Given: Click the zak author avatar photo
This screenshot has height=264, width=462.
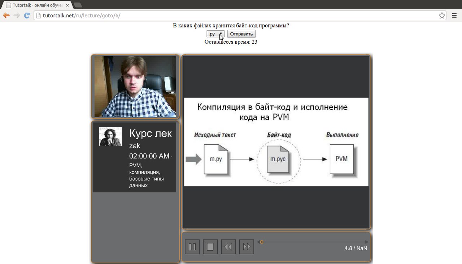Looking at the screenshot, I should pyautogui.click(x=110, y=137).
